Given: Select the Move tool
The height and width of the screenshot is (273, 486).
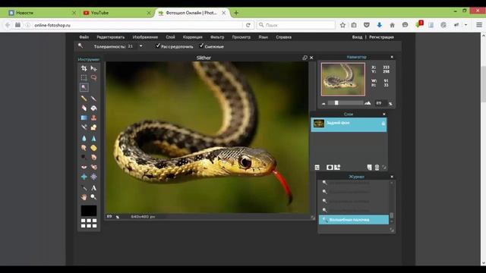Looking at the screenshot, I should pos(93,68).
